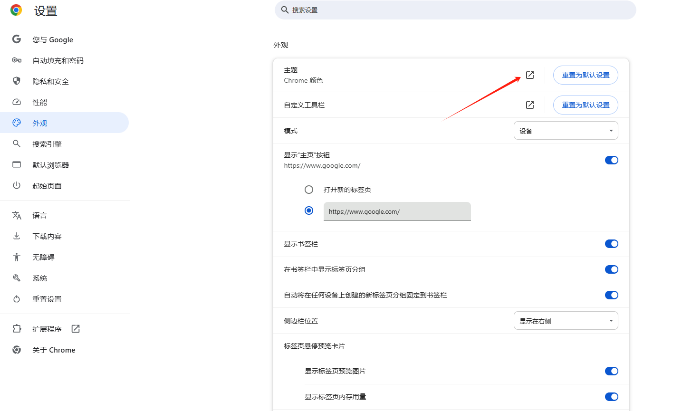
Task: Click the accessibility figure icon for 无障碍
Action: click(x=17, y=257)
